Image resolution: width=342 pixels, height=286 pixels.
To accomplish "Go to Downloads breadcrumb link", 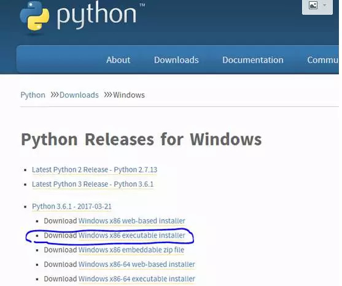I will 79,95.
